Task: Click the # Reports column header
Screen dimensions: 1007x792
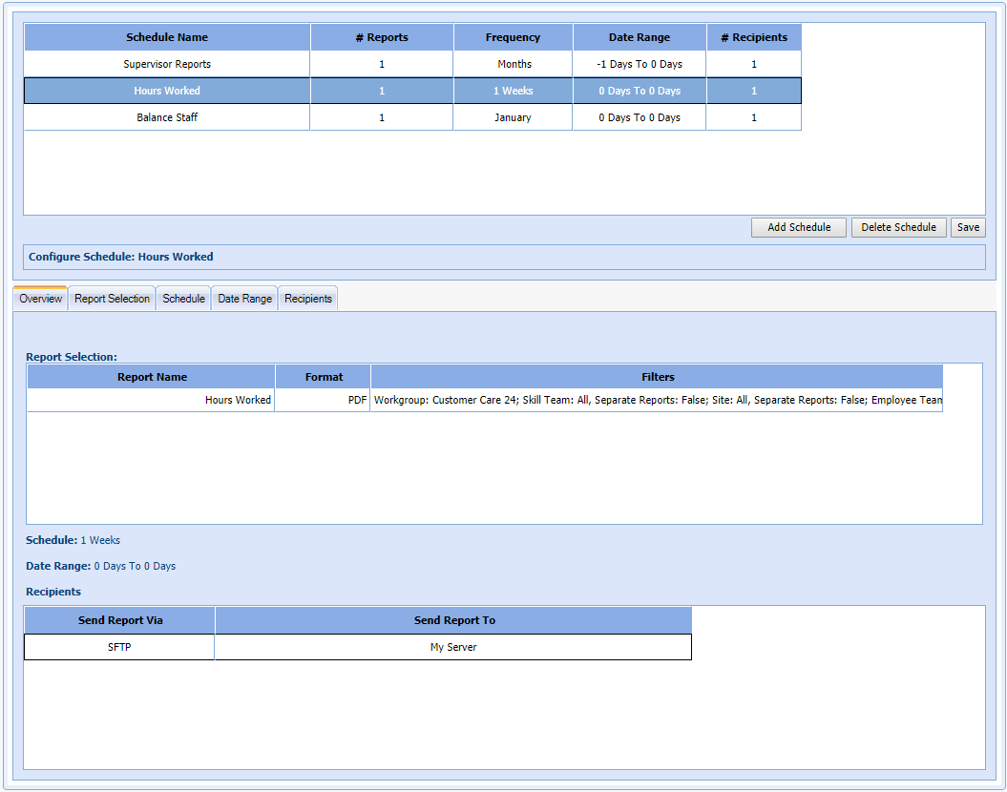Action: pyautogui.click(x=382, y=38)
